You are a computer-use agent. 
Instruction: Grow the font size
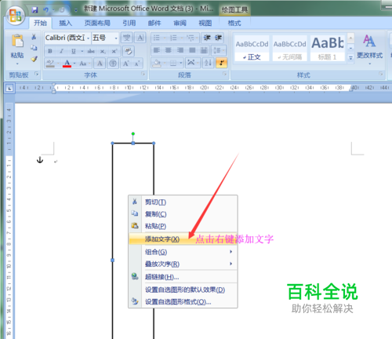coord(126,64)
